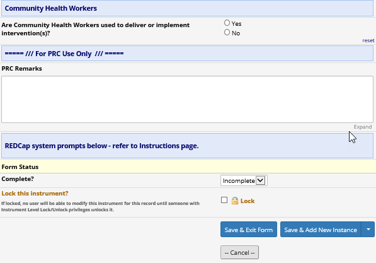
Task: Open the save options dropdown arrow
Action: pyautogui.click(x=368, y=230)
